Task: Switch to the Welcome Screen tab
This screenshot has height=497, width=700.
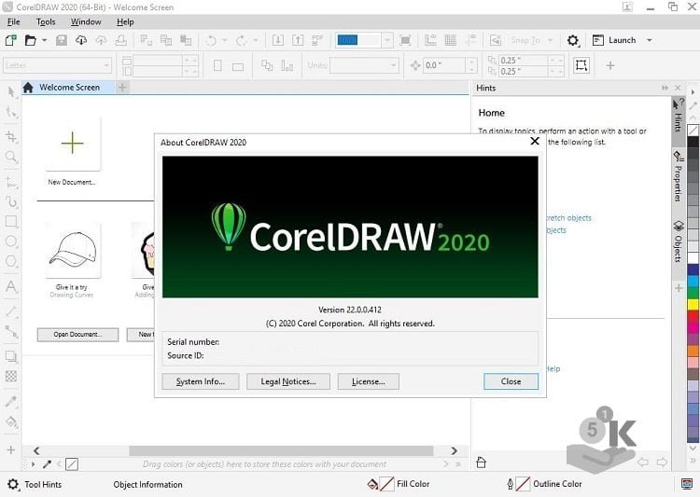Action: point(69,88)
